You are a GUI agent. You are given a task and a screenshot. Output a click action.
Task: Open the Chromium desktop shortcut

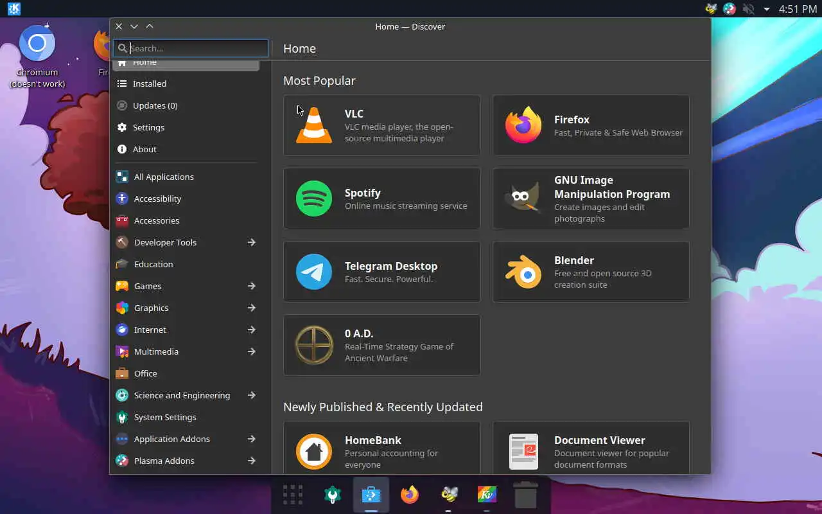coord(37,57)
